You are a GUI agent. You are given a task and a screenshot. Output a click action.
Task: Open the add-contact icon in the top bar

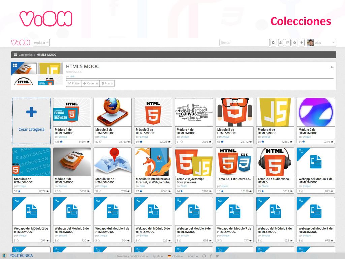click(281, 43)
